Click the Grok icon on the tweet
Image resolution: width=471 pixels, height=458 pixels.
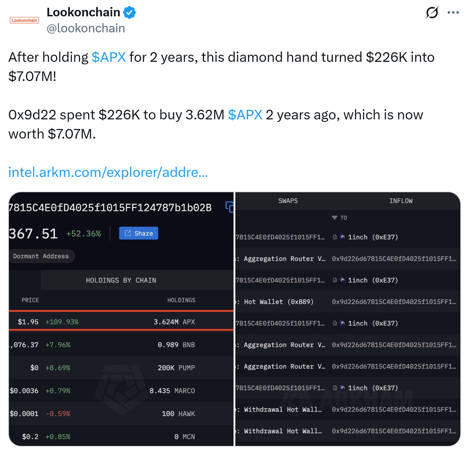[x=432, y=13]
